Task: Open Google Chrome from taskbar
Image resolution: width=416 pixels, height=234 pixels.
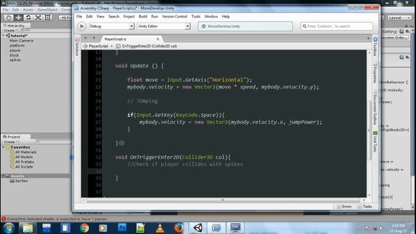Action: tap(84, 228)
